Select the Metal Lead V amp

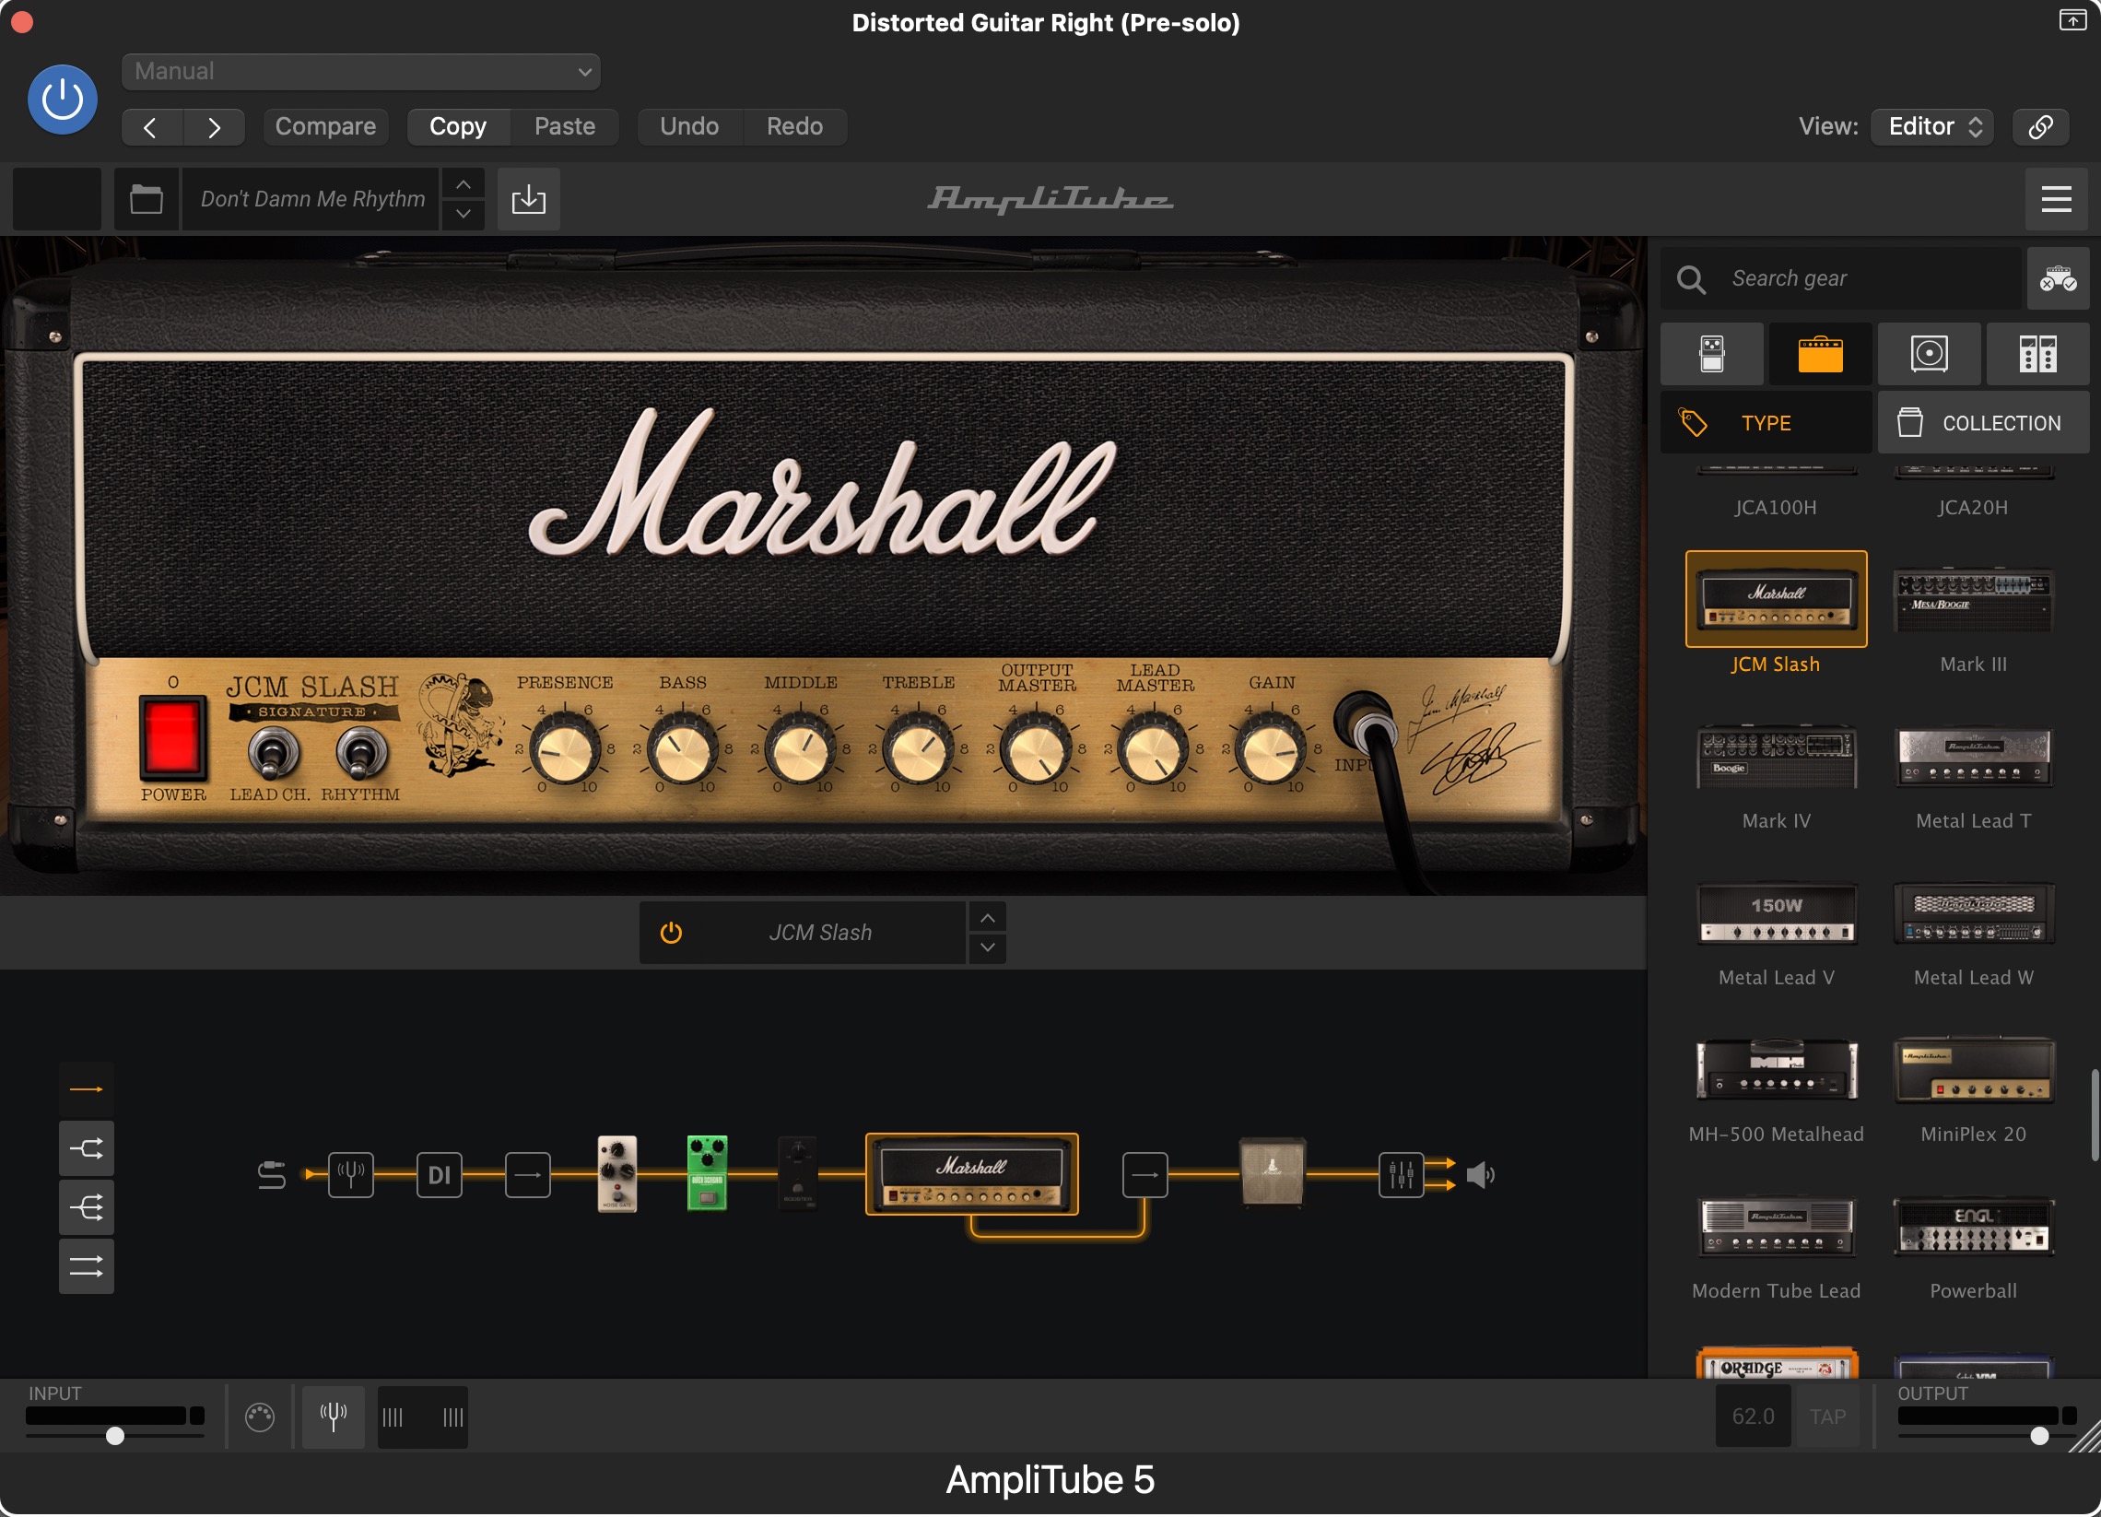click(1776, 912)
